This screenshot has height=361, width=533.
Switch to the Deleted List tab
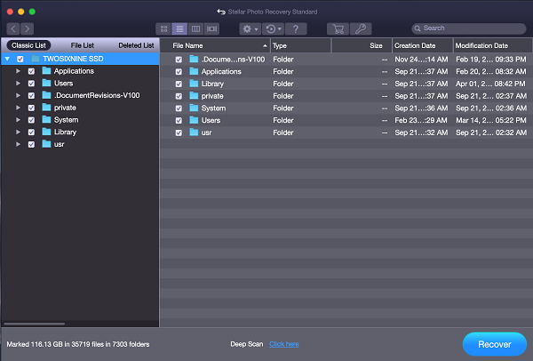[x=136, y=45]
